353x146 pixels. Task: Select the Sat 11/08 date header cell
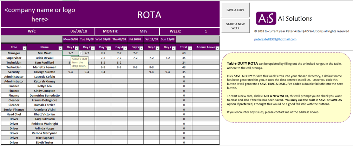152,39
